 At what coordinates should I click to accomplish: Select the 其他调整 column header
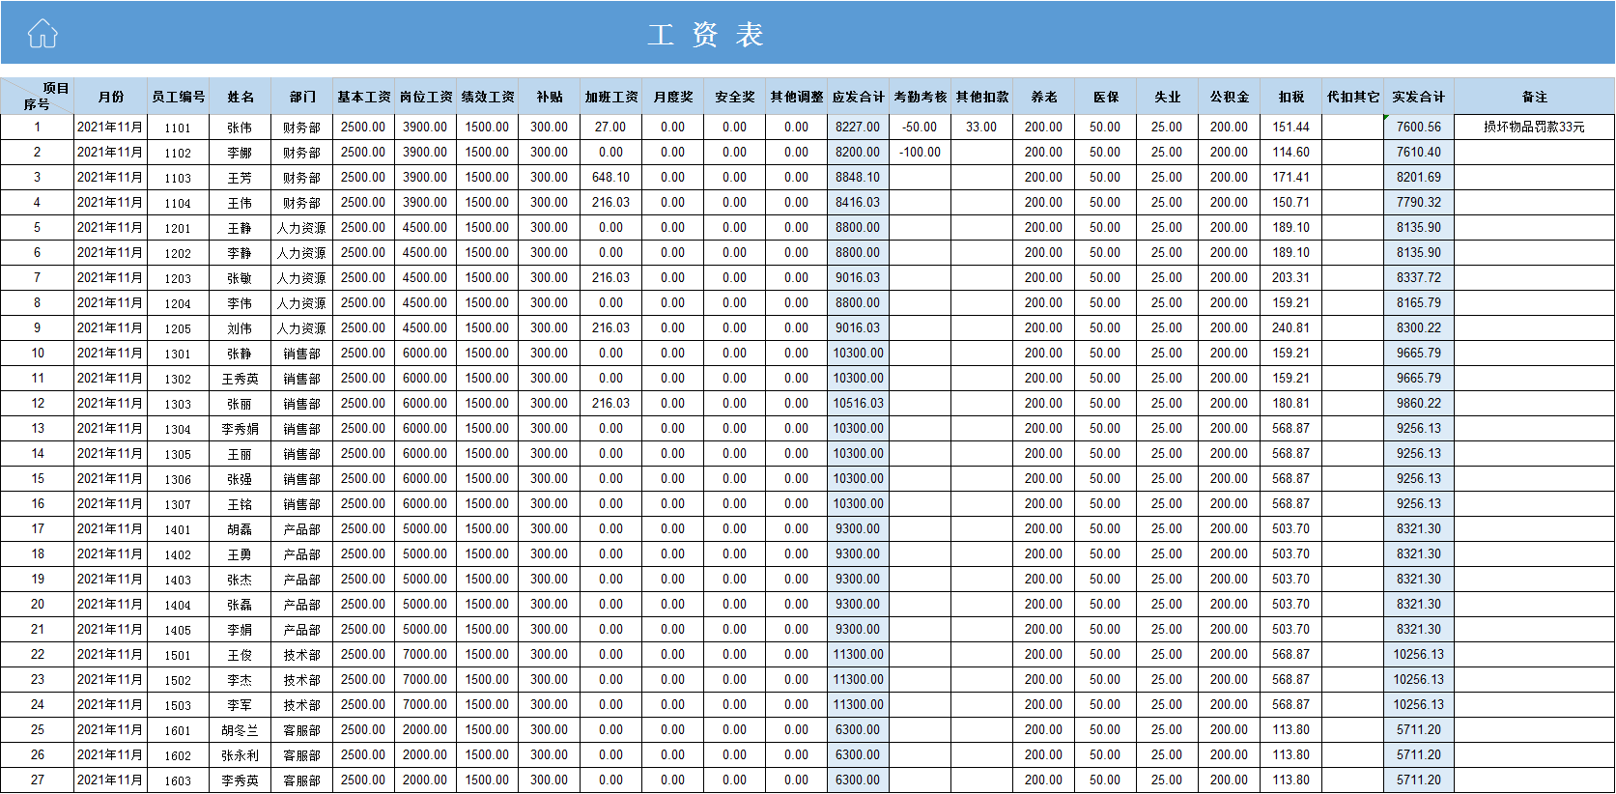pos(797,97)
